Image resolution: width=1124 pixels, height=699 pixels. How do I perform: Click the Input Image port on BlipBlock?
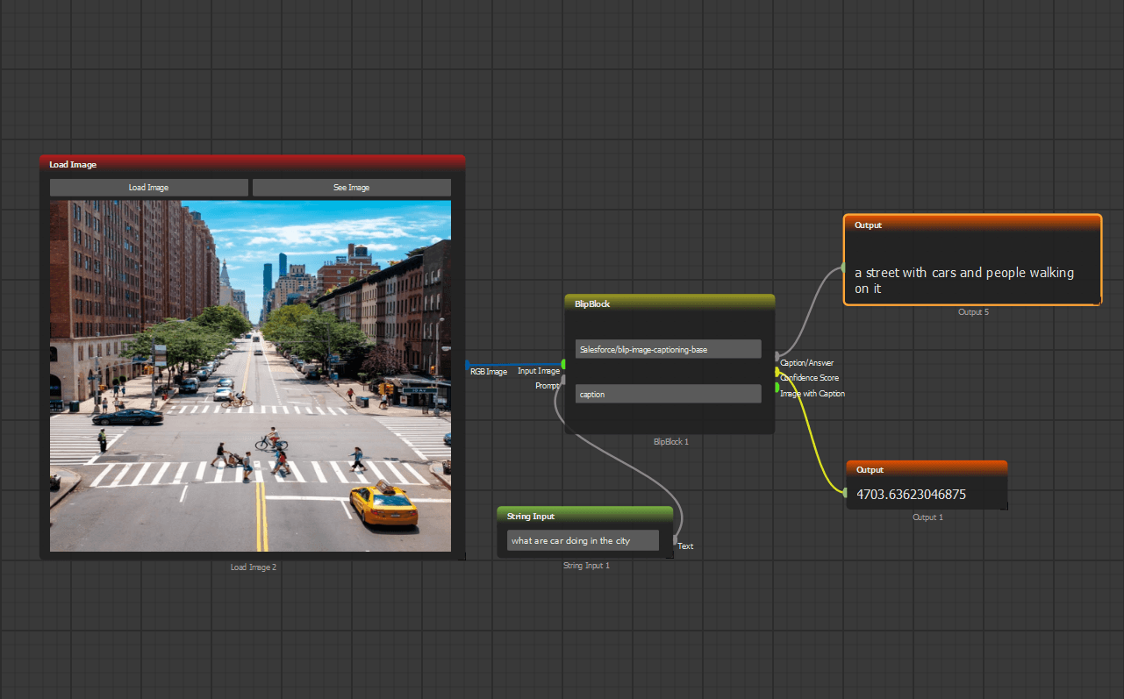coord(563,364)
